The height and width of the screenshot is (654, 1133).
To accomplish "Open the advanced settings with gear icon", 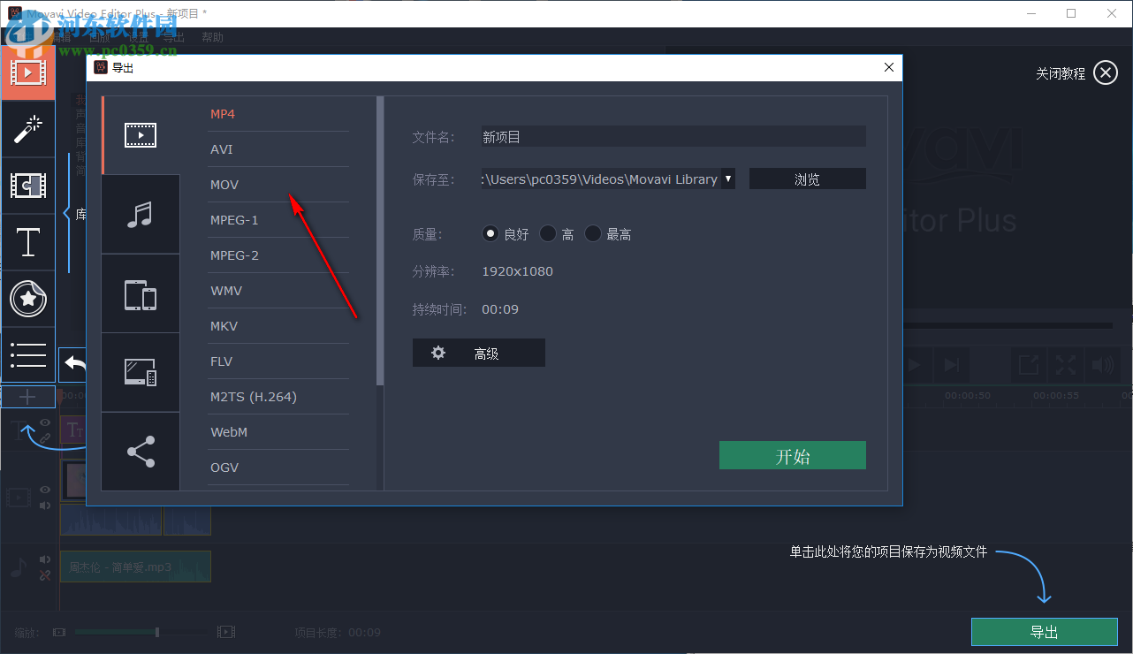I will [x=478, y=352].
